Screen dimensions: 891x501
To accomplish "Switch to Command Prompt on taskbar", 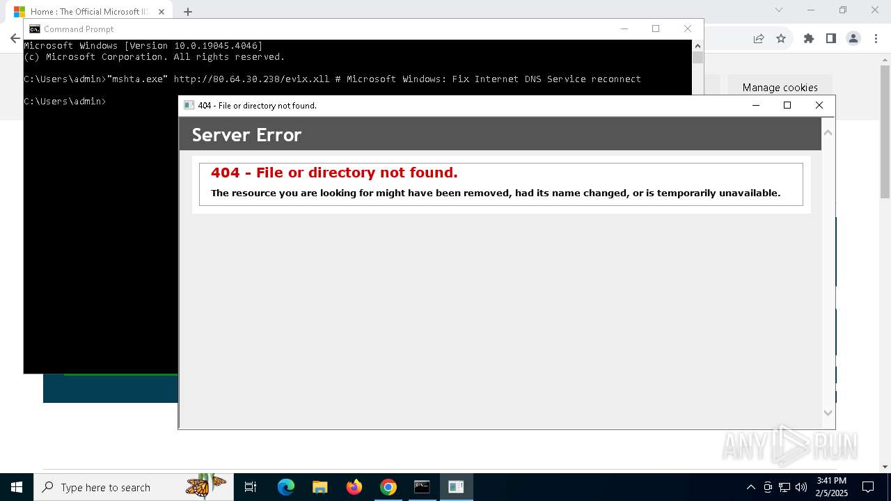I will (x=422, y=487).
